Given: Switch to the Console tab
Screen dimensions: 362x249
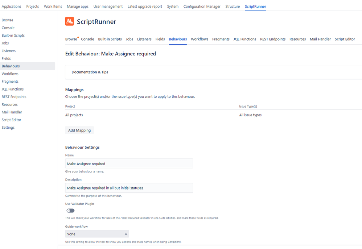Looking at the screenshot, I should point(87,39).
